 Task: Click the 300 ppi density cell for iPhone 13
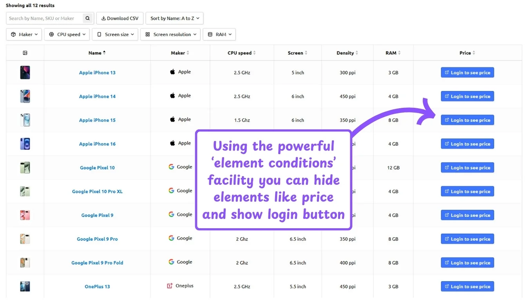[x=347, y=73]
